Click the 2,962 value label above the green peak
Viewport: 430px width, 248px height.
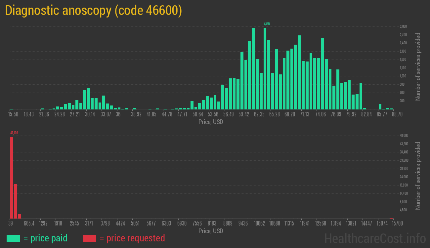pyautogui.click(x=267, y=23)
